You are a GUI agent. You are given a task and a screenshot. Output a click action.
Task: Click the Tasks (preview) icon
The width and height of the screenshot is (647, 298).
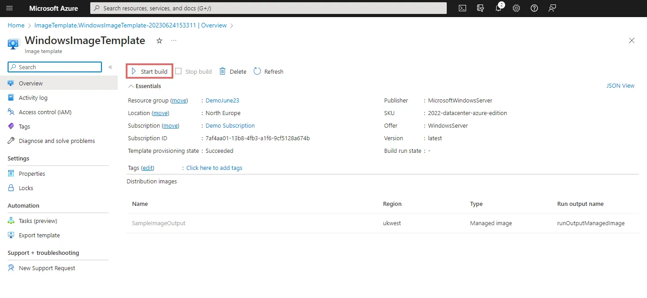pyautogui.click(x=11, y=221)
